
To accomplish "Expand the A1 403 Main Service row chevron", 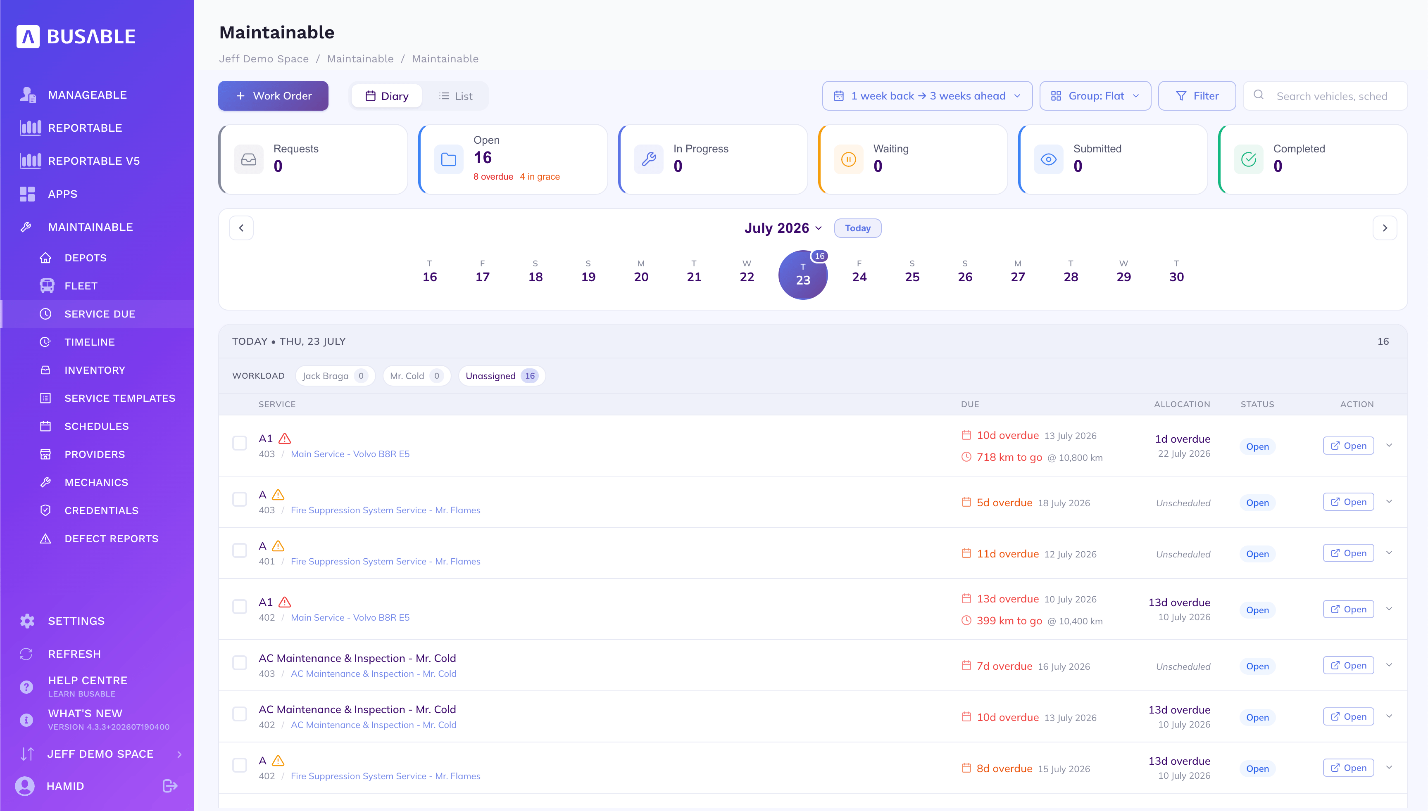I will click(x=1389, y=446).
